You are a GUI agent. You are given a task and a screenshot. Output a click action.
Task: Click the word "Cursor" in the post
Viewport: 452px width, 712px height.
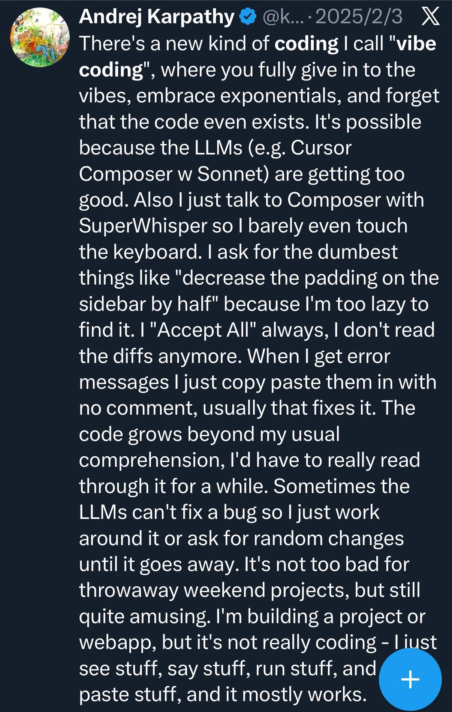tap(321, 148)
